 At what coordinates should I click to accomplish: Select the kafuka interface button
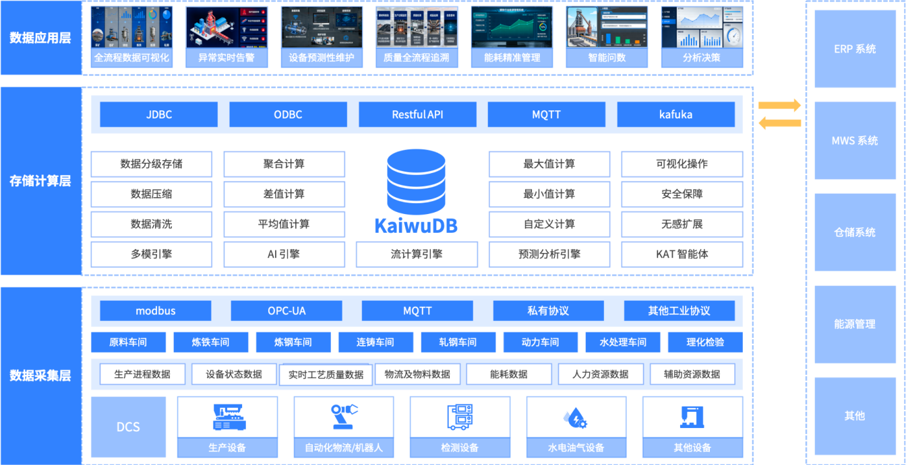click(x=677, y=114)
